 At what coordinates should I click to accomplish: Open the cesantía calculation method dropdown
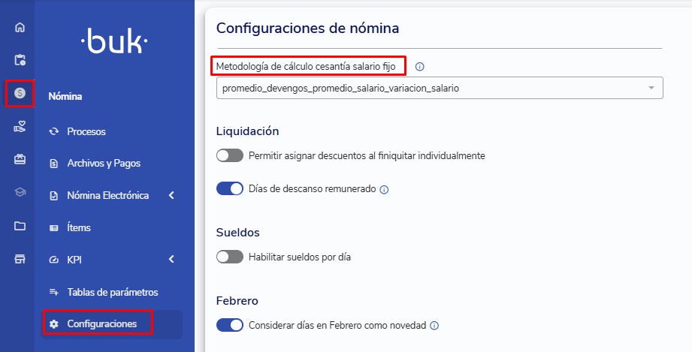click(439, 88)
